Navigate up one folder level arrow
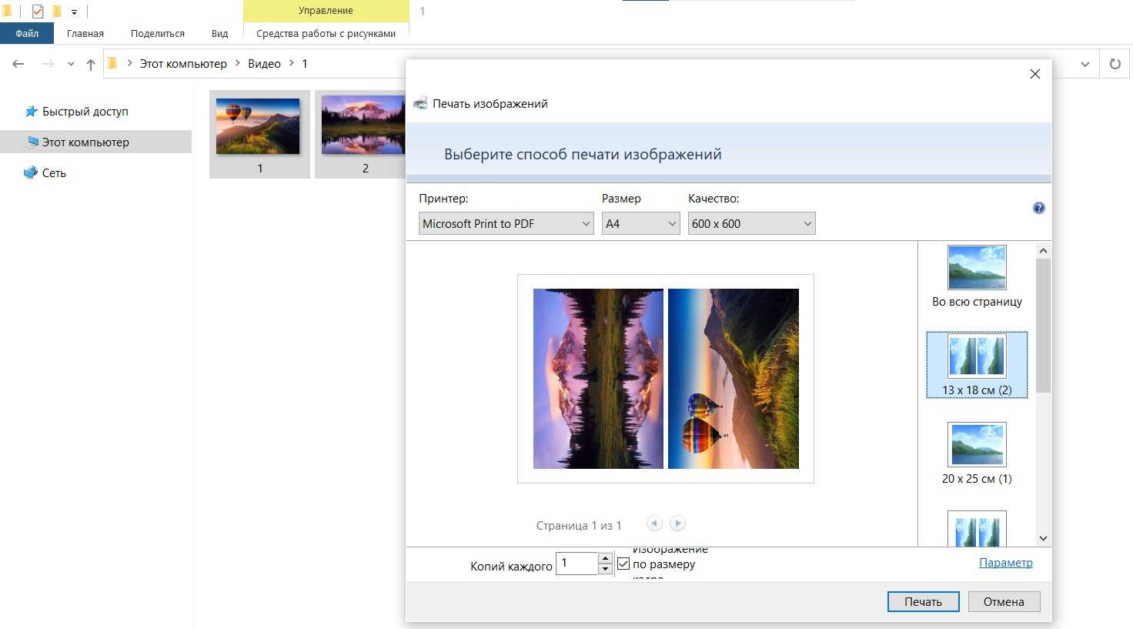This screenshot has height=629, width=1133. [x=91, y=65]
